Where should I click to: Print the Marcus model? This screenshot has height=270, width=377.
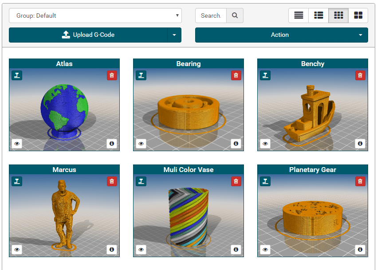pos(17,181)
